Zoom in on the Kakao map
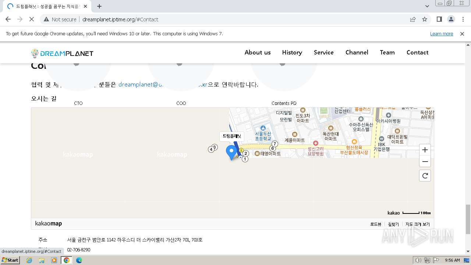This screenshot has width=471, height=265. click(425, 150)
